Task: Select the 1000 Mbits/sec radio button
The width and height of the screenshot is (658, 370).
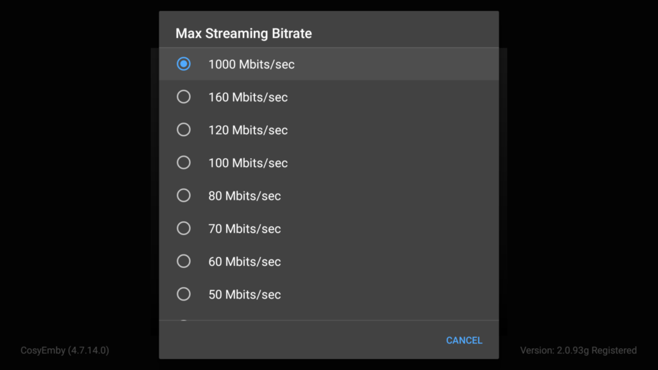Action: point(184,64)
